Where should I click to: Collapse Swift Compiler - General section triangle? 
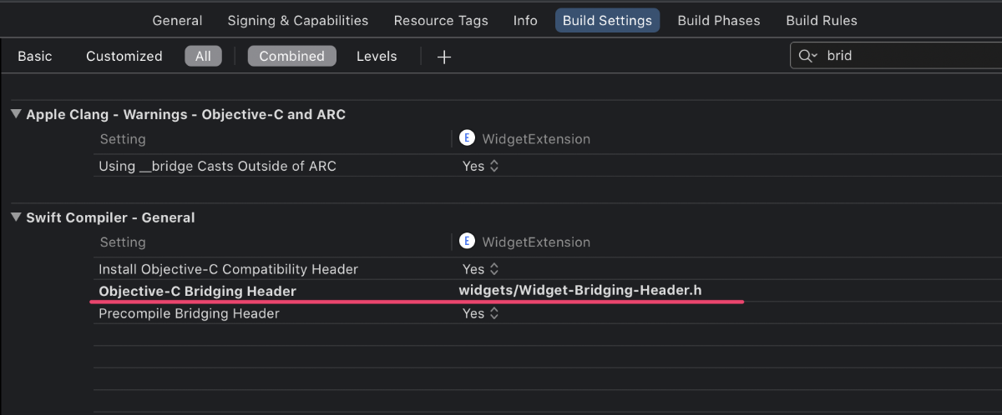tap(16, 217)
